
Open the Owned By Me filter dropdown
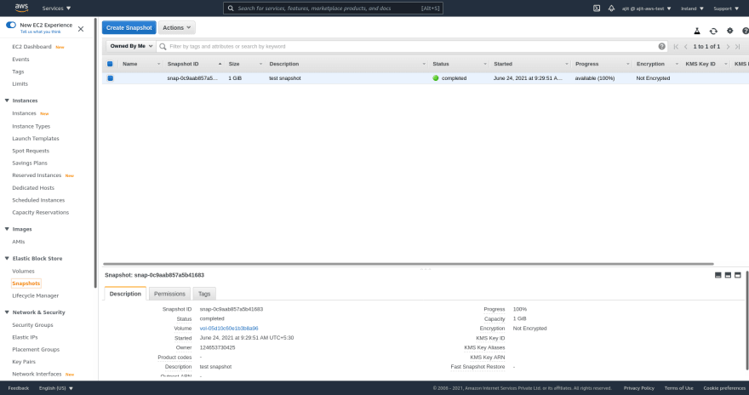131,46
